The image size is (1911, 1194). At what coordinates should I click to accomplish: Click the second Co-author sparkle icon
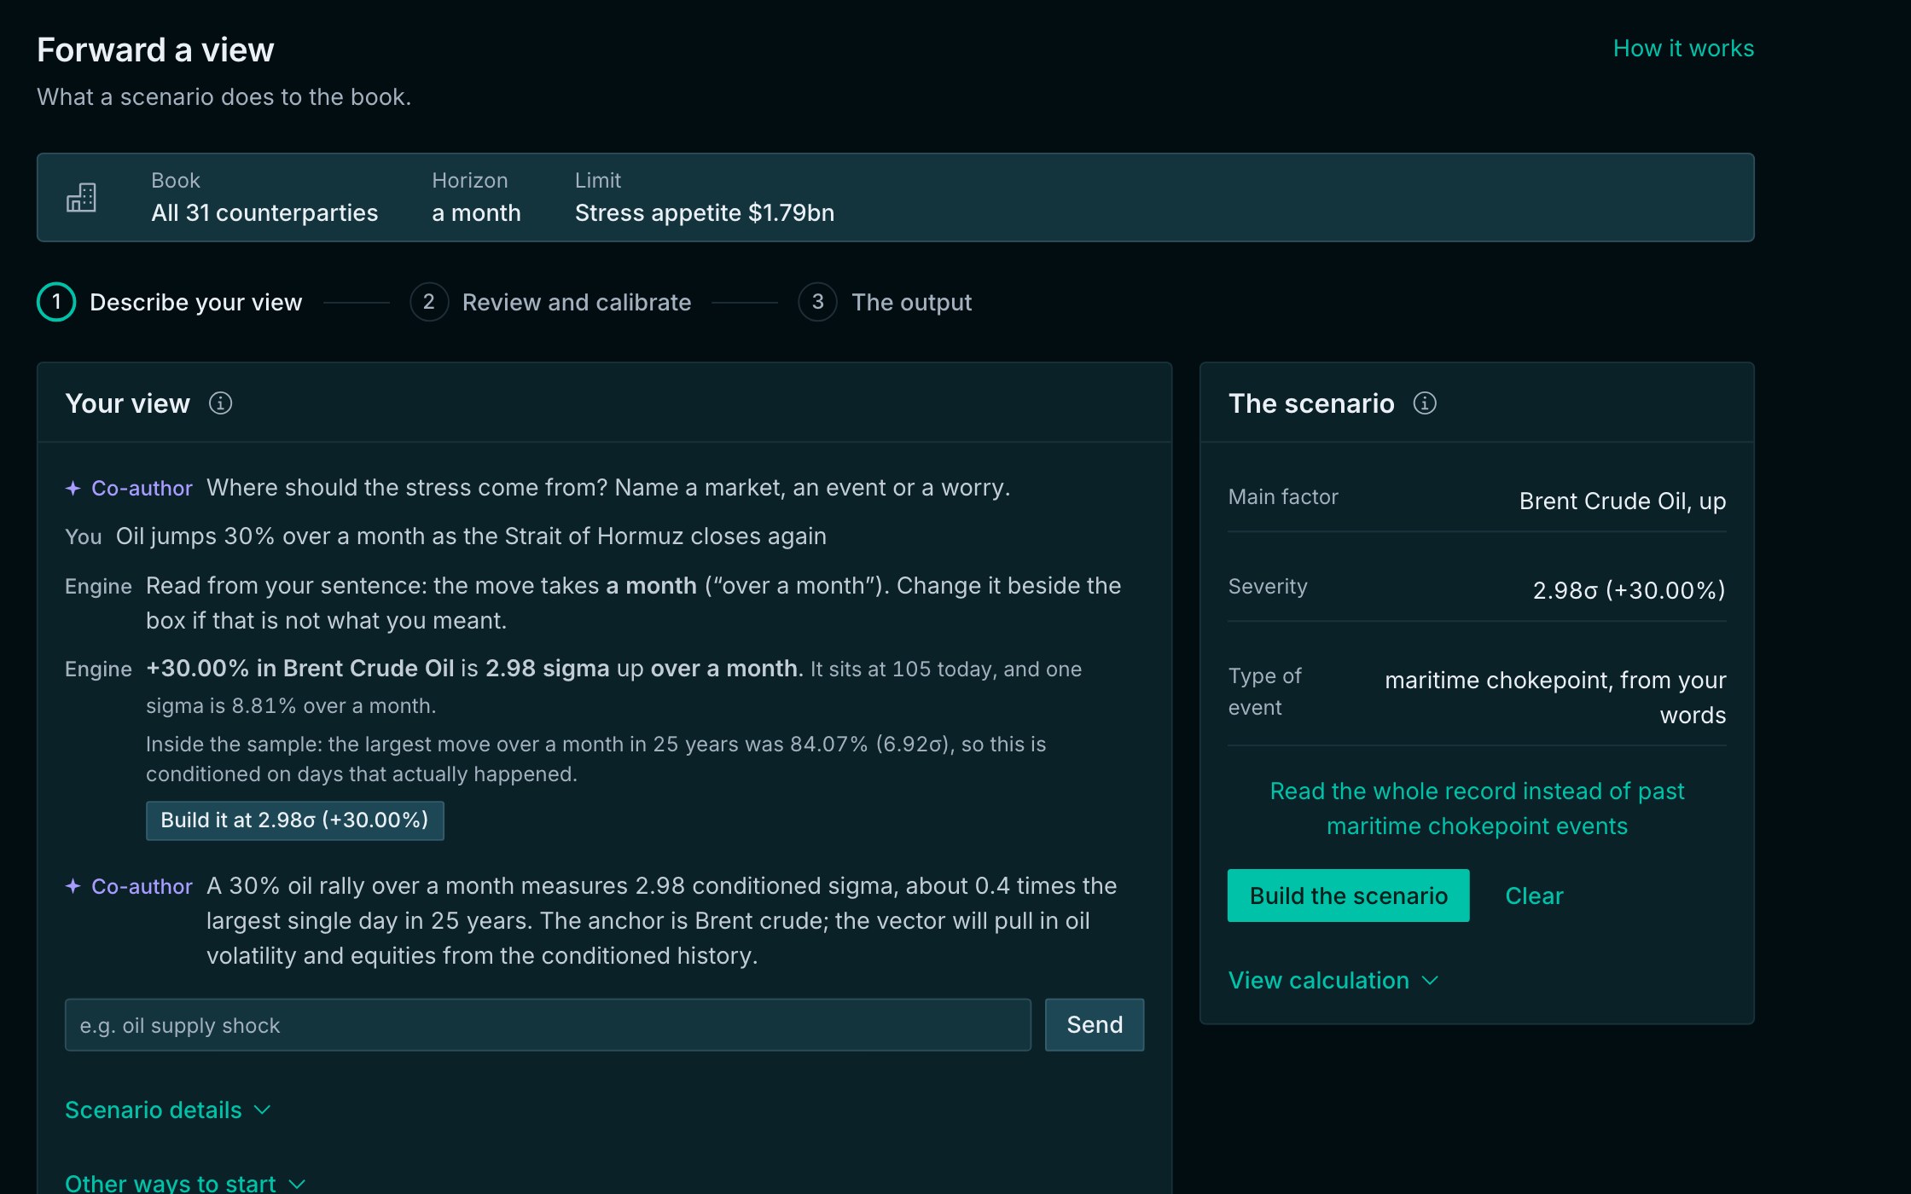tap(73, 886)
